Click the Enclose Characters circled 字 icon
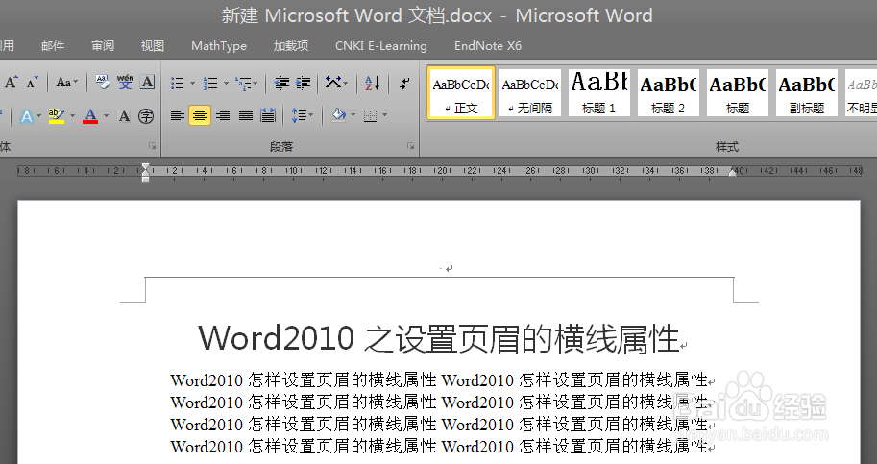Screen dimensions: 877x464 (146, 115)
